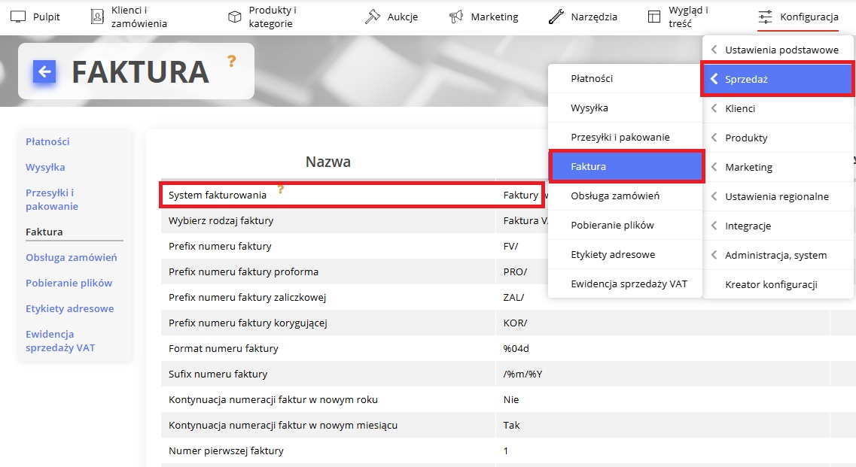Select Pobieranie plików in the submenu
This screenshot has width=856, height=467.
[x=625, y=226]
